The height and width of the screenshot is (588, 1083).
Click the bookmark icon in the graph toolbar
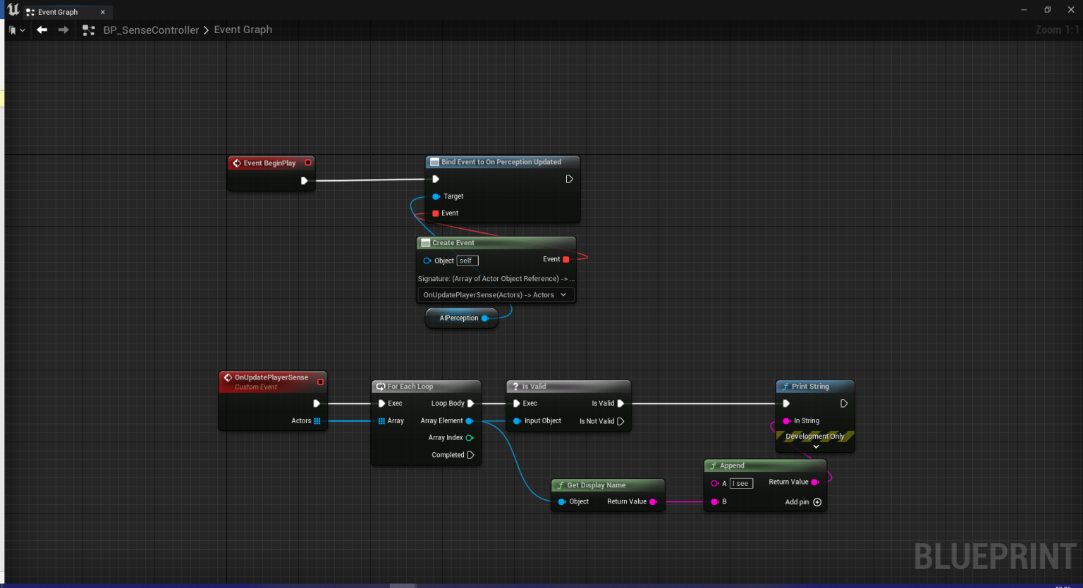coord(12,30)
